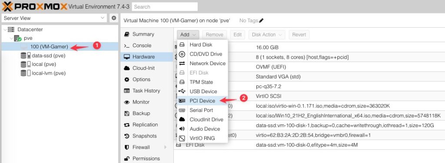Choose USB Device from Add menu
Image resolution: width=445 pixels, height=163 pixels.
[x=203, y=91]
